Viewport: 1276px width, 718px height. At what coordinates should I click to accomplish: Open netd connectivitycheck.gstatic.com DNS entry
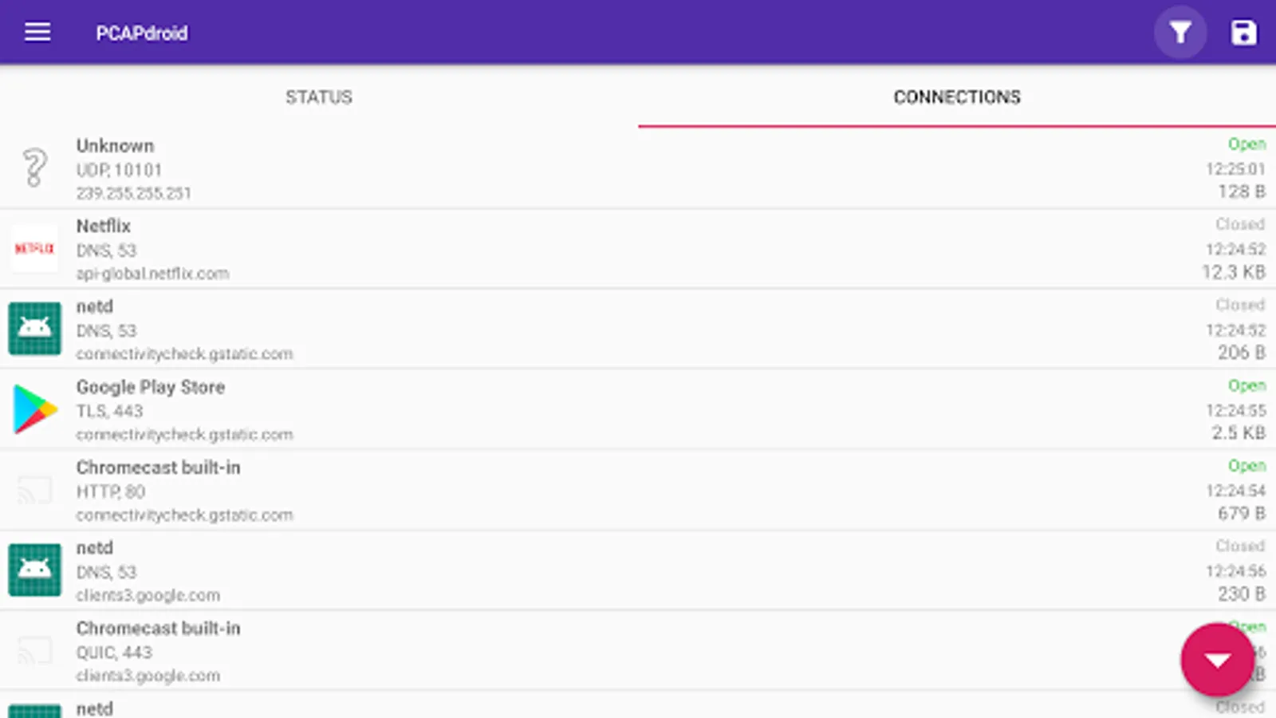click(x=558, y=329)
